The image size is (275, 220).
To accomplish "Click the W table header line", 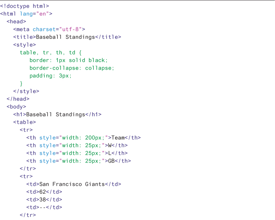I will [77, 146].
